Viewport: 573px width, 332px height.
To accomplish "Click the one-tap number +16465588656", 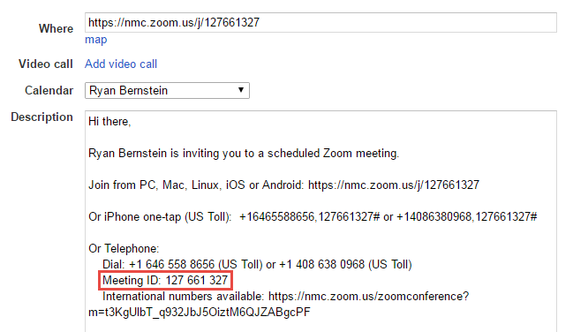I will [x=277, y=217].
